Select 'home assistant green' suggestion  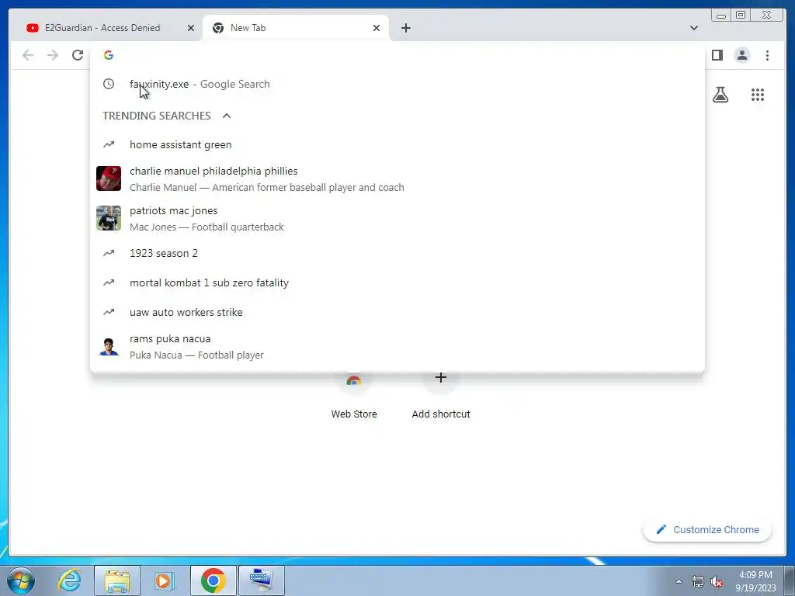(397, 144)
